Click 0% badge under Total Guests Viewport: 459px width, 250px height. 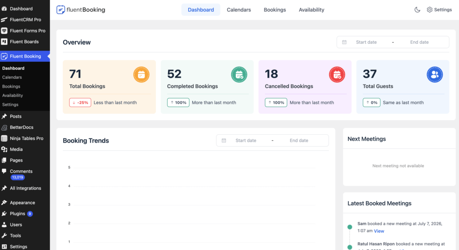point(372,102)
